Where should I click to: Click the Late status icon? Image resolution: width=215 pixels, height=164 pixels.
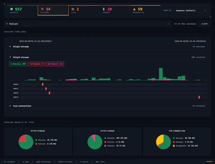tap(73, 9)
